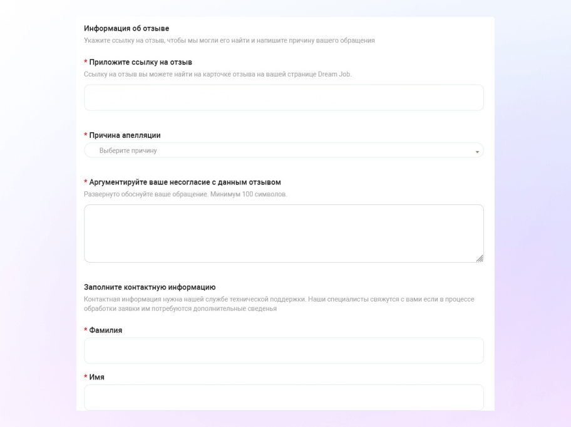This screenshot has height=427, width=571.
Task: Click the hint mentioning Dream Job page
Action: tap(218, 74)
